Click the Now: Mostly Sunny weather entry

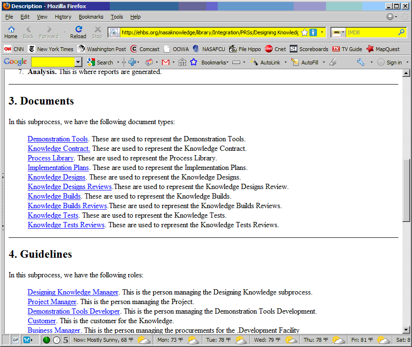112,340
